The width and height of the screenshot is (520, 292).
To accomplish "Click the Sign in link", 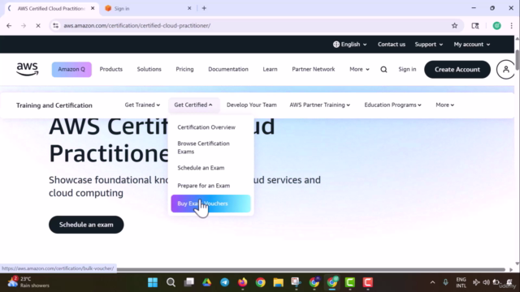I will [x=407, y=69].
